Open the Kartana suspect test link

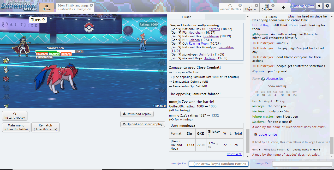[x=214, y=29]
